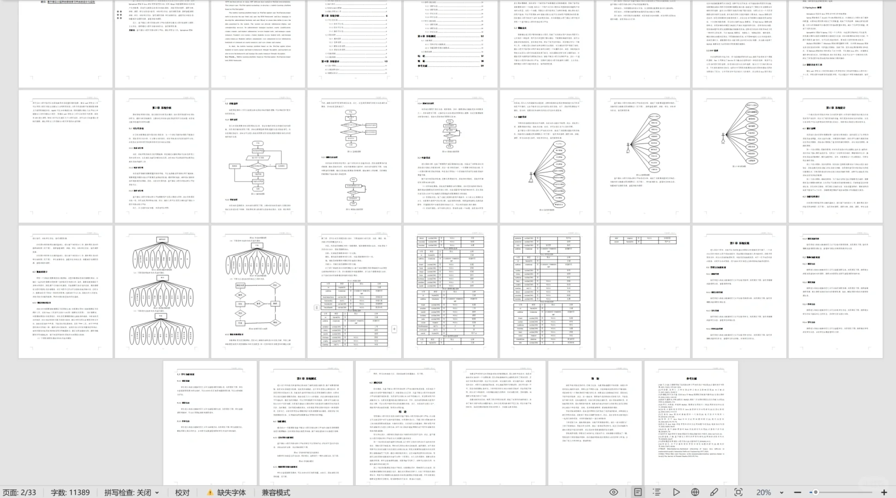
Task: Switch to outline view icon
Action: point(657,492)
